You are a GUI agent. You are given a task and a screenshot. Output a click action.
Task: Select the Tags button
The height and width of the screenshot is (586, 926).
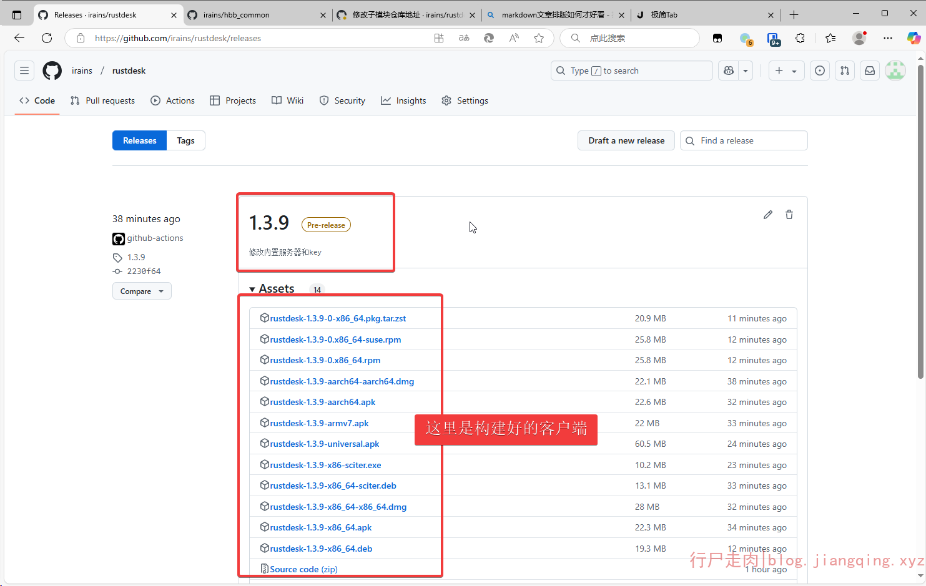pos(185,140)
